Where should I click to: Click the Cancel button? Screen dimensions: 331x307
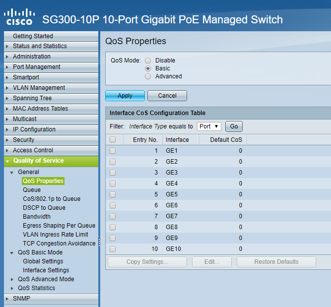[x=167, y=96]
